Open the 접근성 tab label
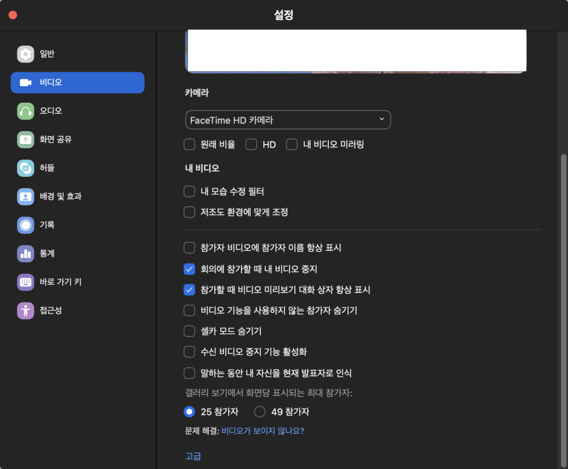The image size is (568, 469). pos(51,310)
